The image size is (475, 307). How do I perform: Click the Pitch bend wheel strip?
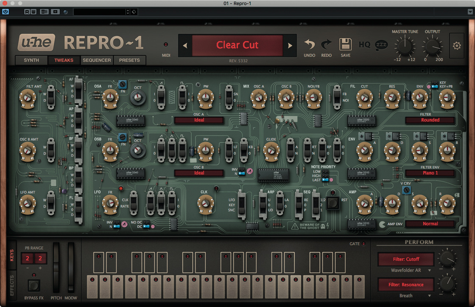pyautogui.click(x=56, y=267)
